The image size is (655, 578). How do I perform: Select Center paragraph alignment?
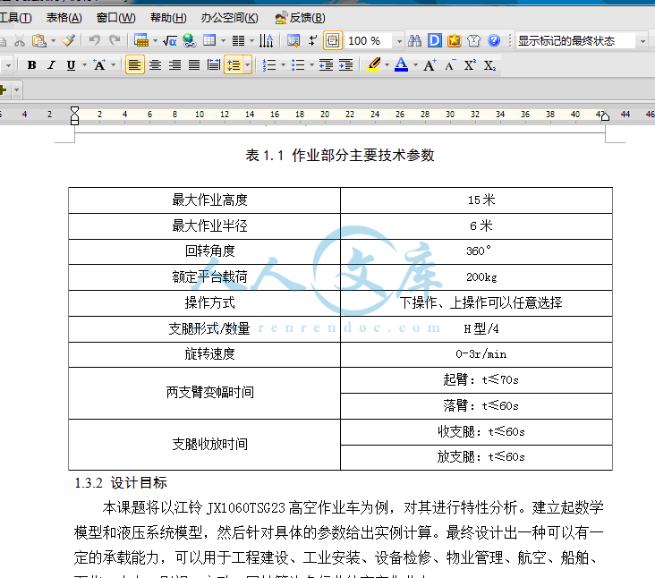point(155,65)
